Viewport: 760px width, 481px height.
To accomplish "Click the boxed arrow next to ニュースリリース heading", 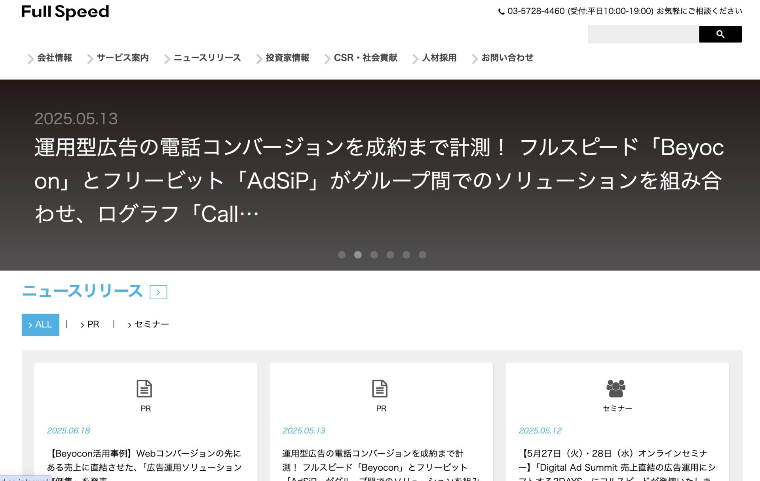I will click(x=158, y=292).
